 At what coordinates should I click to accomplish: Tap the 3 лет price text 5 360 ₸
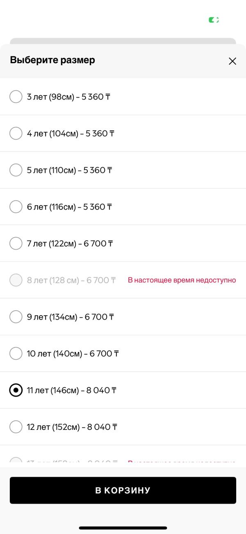pyautogui.click(x=97, y=97)
